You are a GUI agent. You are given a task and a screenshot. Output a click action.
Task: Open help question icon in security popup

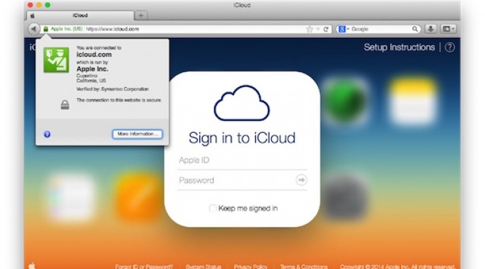47,134
